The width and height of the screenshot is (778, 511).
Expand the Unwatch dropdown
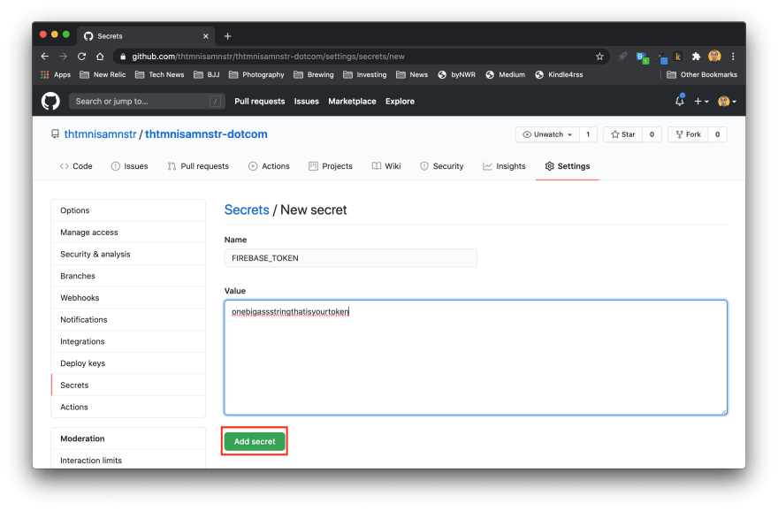547,134
